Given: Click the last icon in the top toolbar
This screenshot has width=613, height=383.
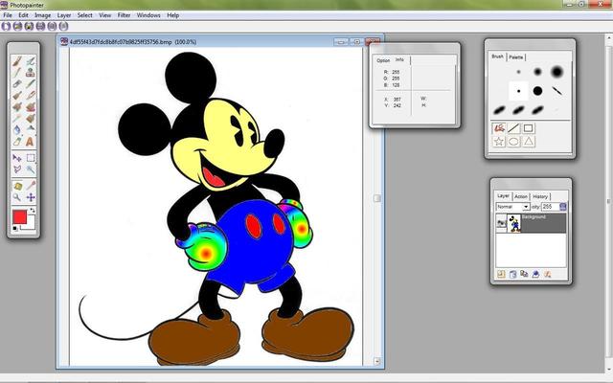Looking at the screenshot, I should tap(63, 26).
